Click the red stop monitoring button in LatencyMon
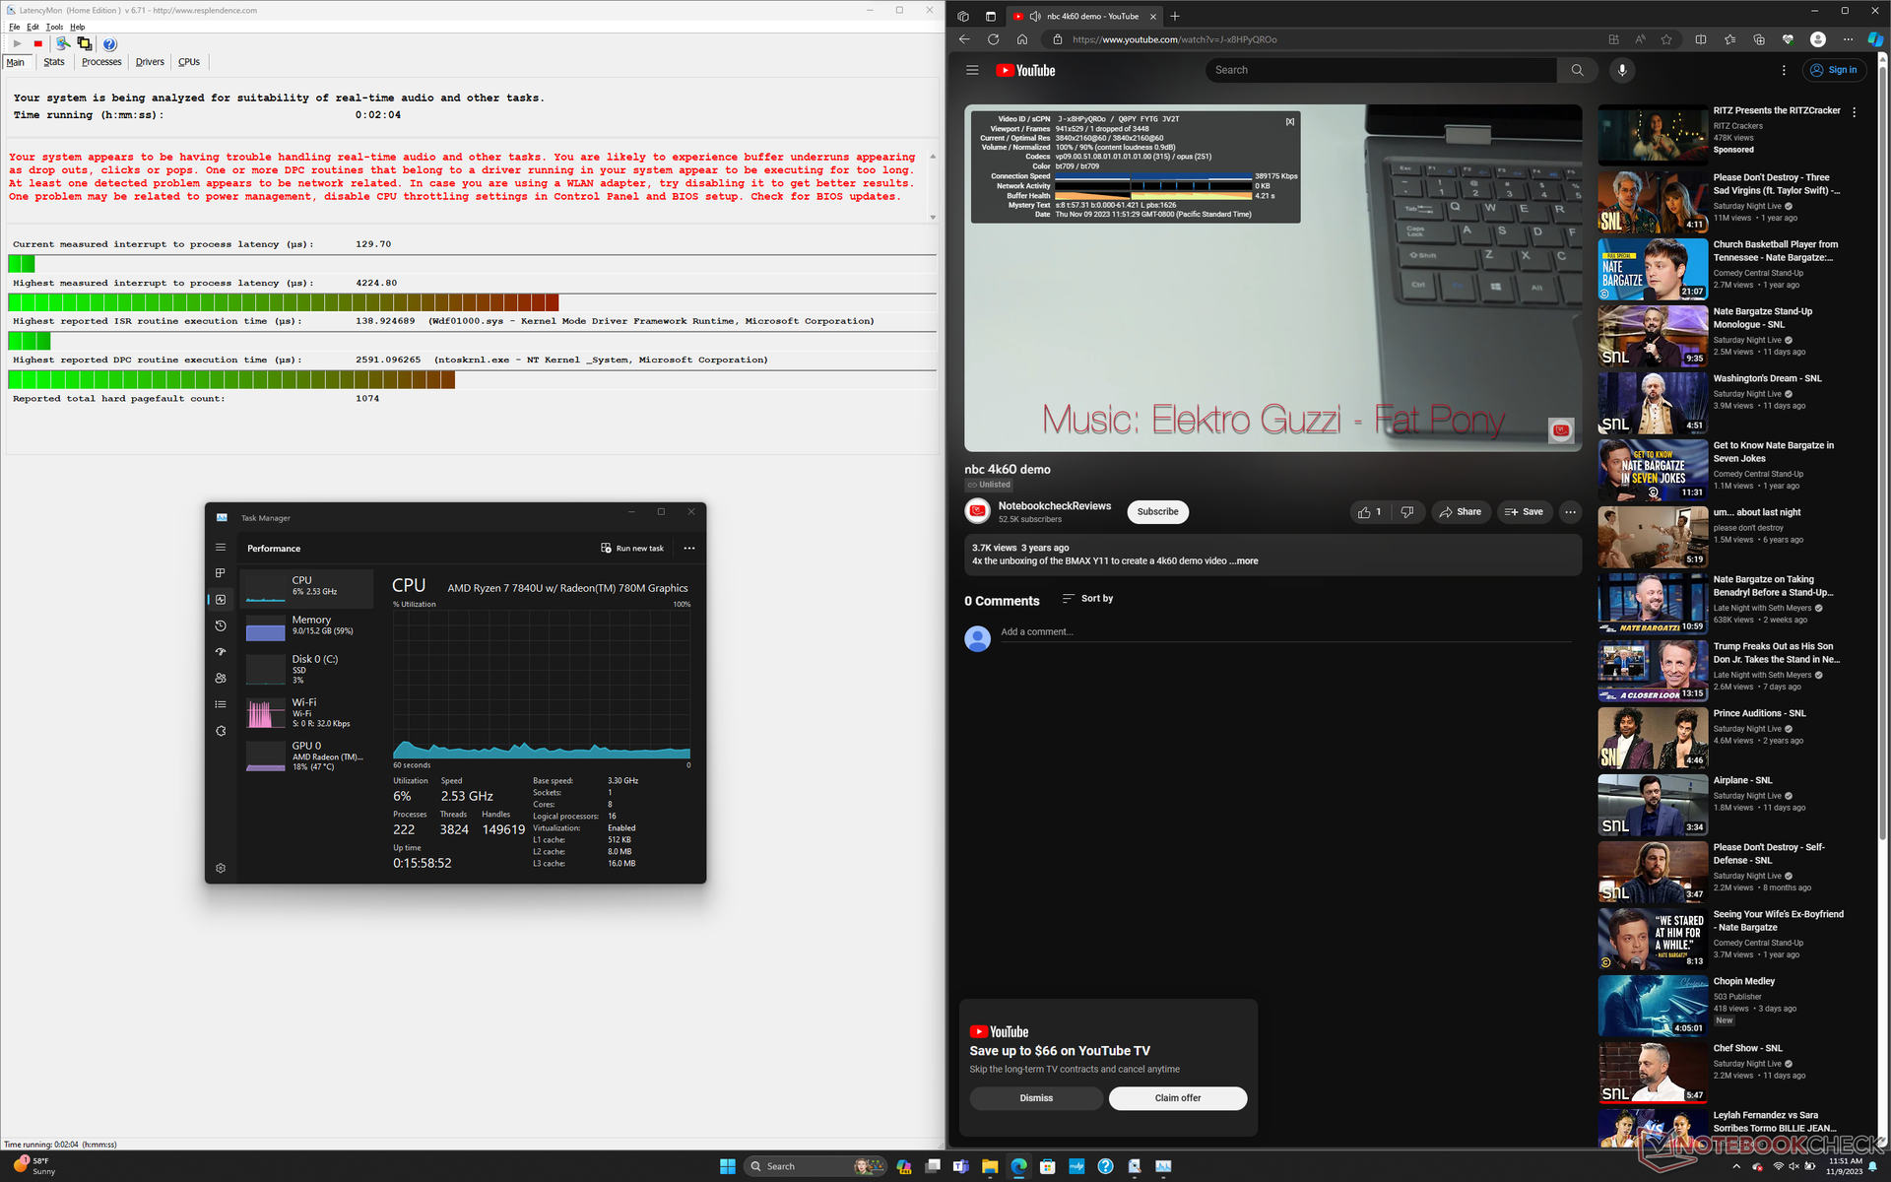 pos(38,44)
